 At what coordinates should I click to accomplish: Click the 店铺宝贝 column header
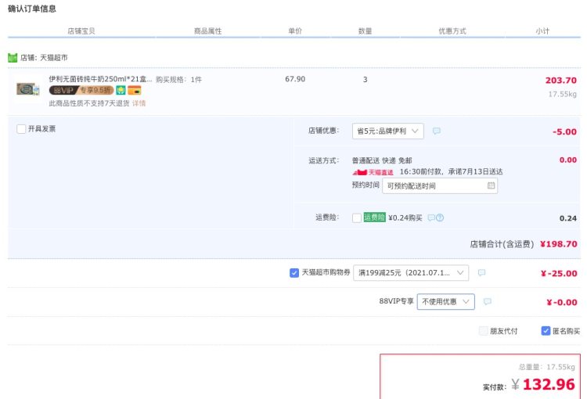pyautogui.click(x=81, y=31)
